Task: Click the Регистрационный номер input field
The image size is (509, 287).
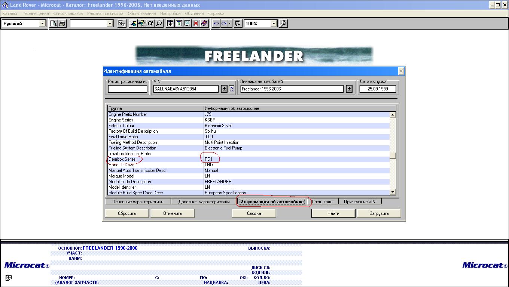Action: click(128, 89)
